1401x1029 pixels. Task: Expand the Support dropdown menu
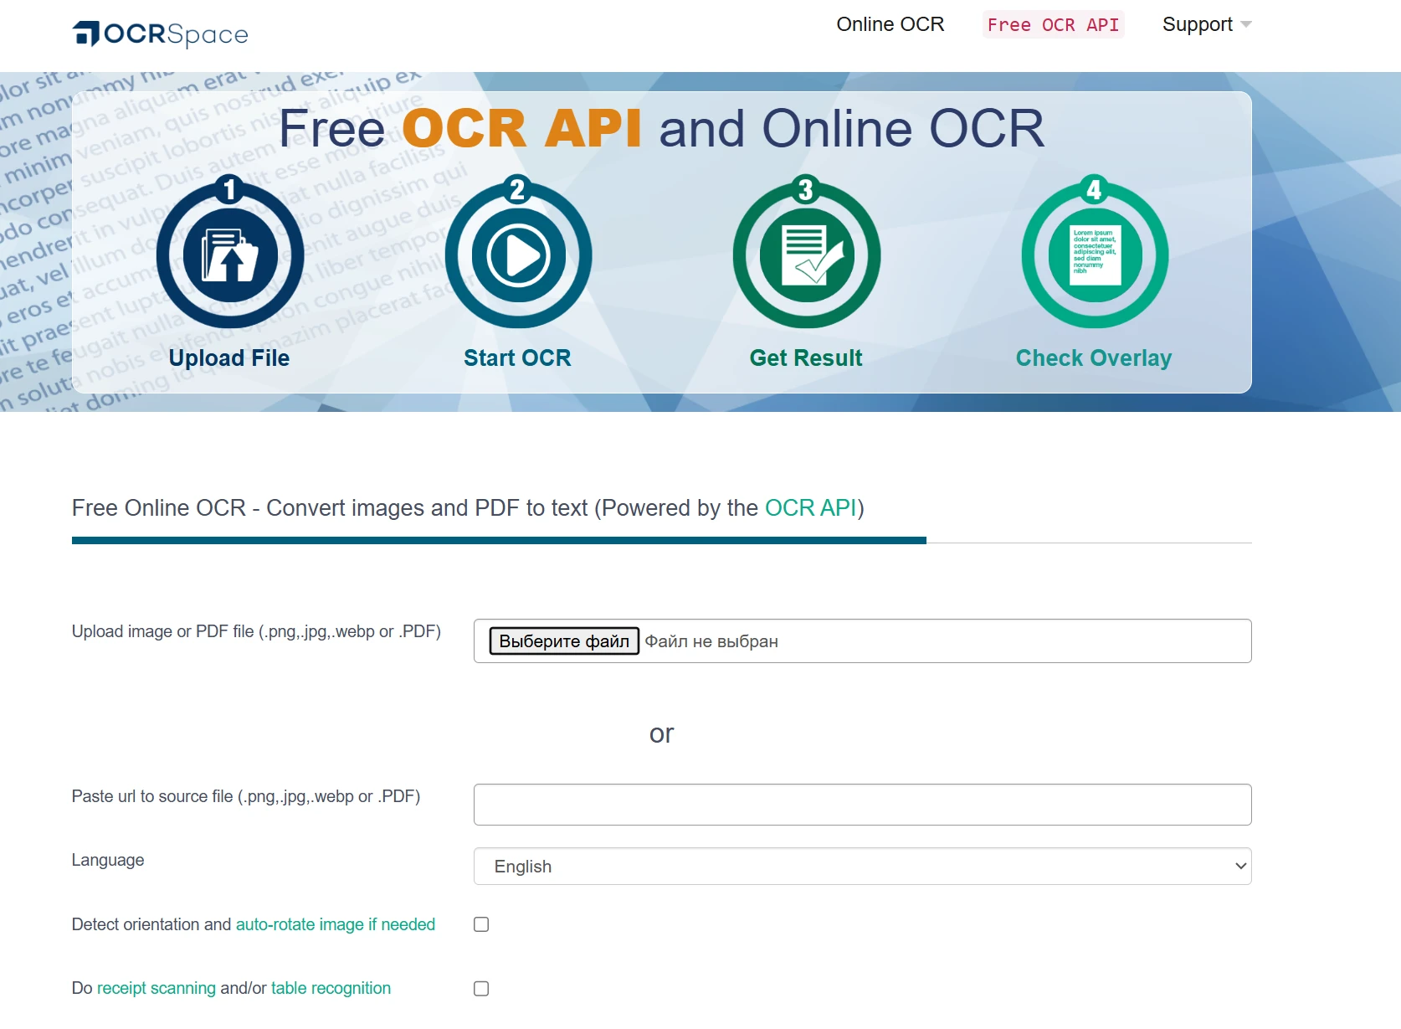1207,24
